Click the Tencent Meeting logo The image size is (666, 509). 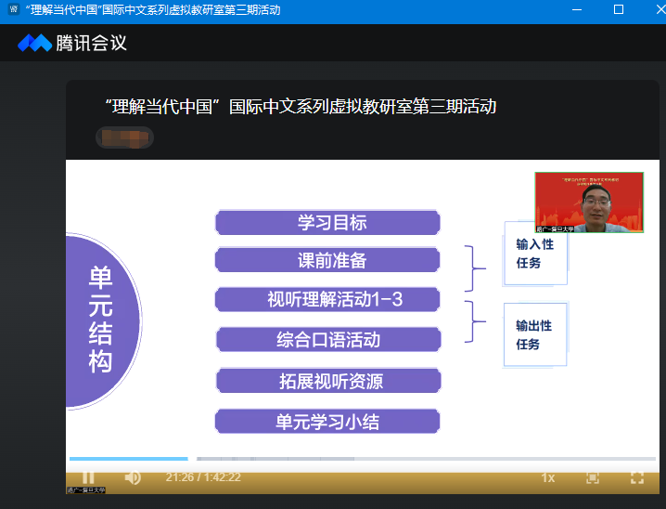coord(72,43)
